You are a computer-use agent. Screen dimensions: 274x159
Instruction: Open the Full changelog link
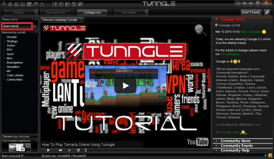pos(230,54)
